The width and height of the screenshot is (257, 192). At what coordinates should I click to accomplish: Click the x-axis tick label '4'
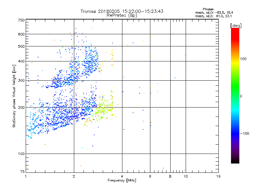click(x=122, y=176)
